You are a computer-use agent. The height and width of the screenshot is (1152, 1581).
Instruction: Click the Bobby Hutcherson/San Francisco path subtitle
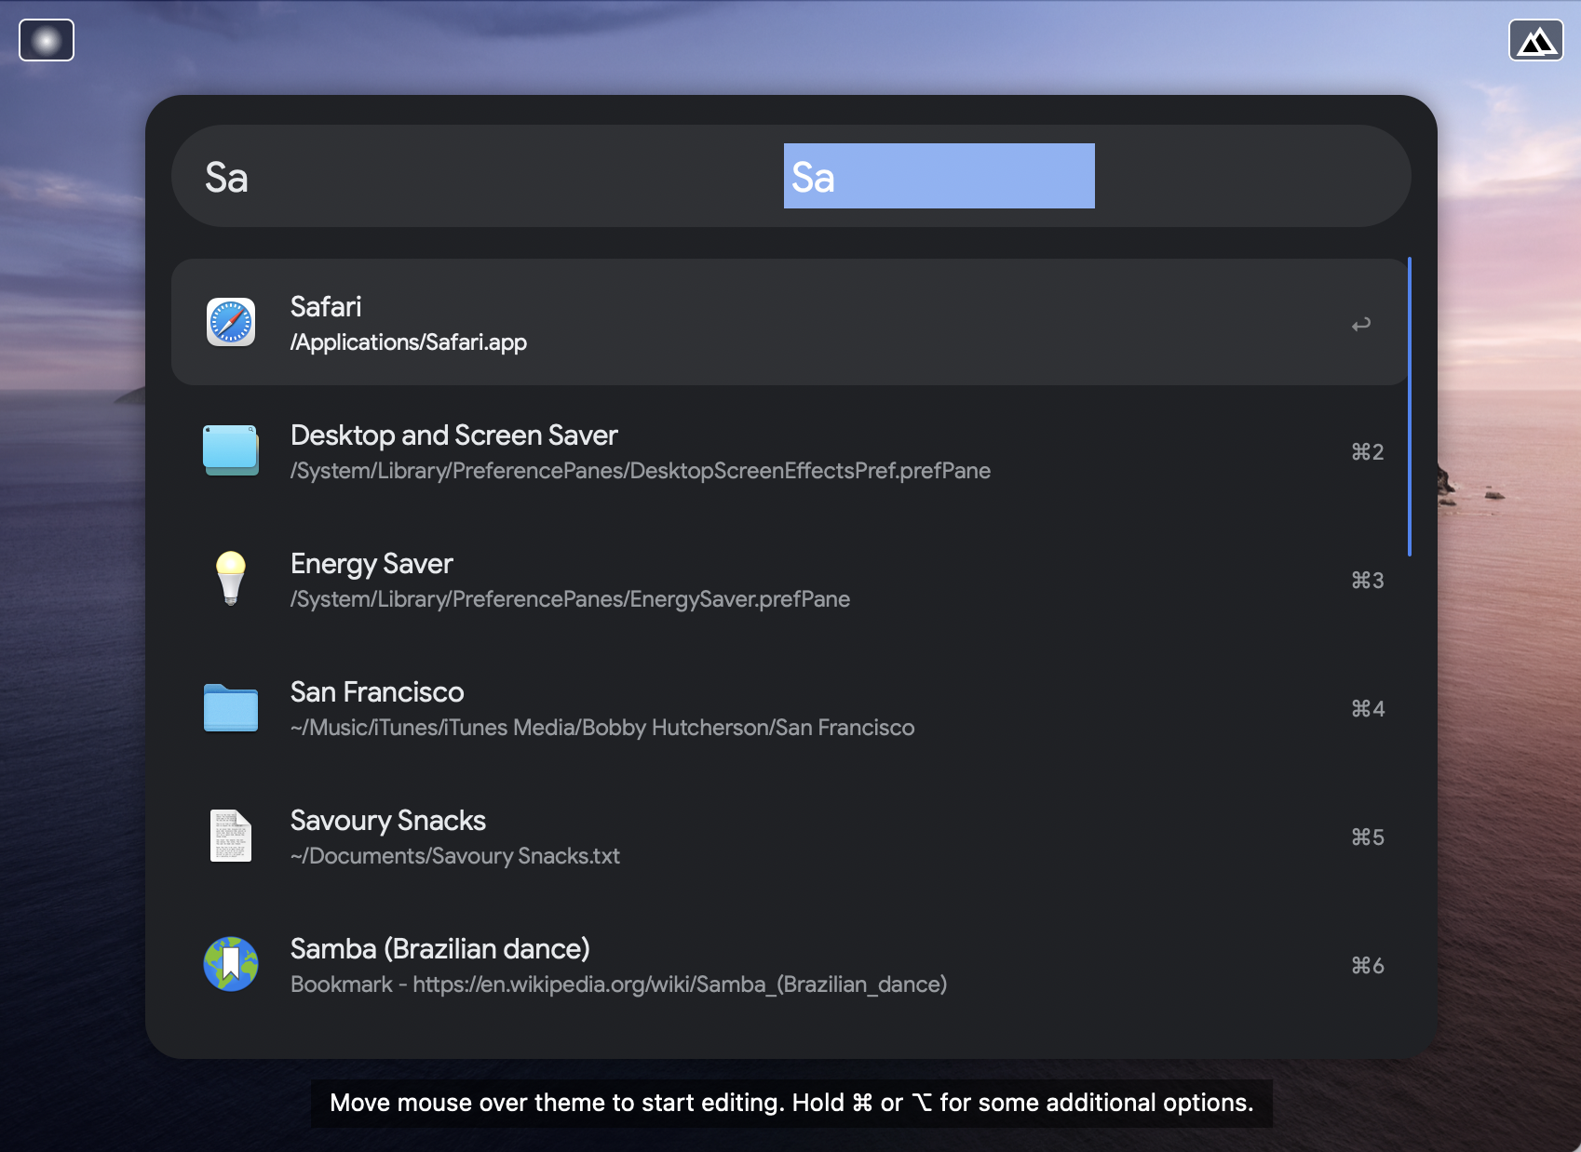(x=602, y=728)
